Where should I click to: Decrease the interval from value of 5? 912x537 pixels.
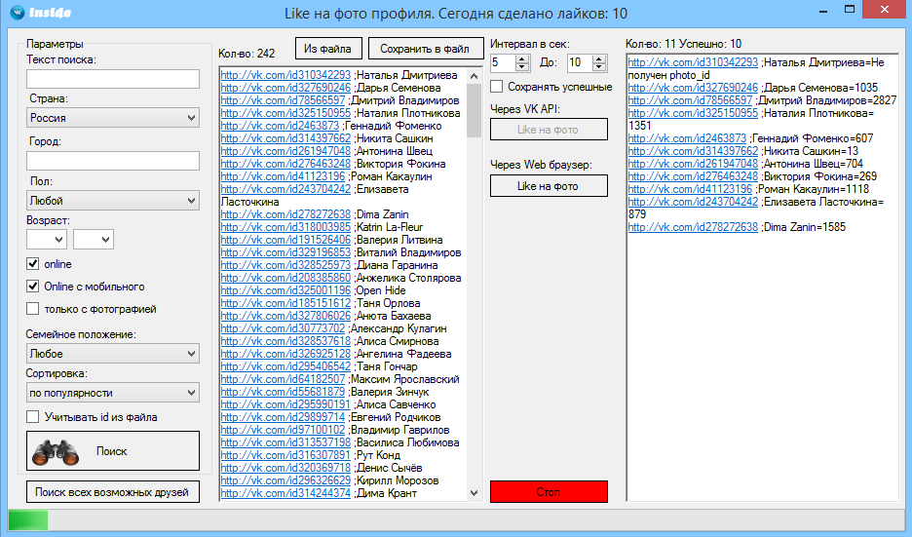click(x=522, y=67)
